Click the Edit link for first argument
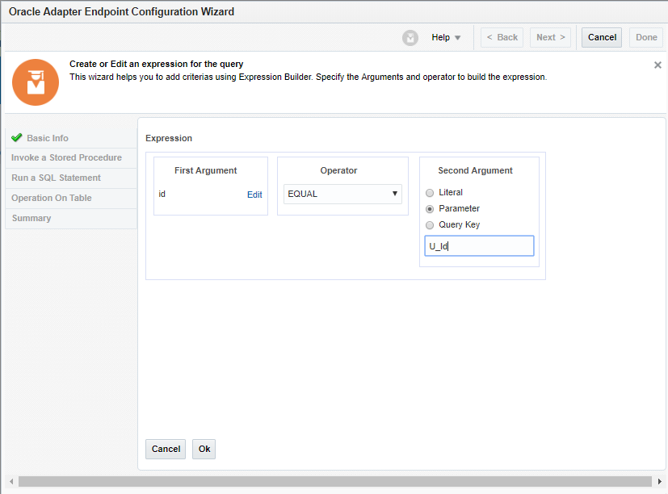Screen dimensions: 668x494 coord(254,195)
